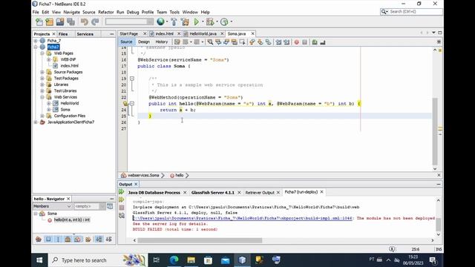Click the webservices.Soma breadcrumb
Screen dimensions: 475x267
coord(143,175)
